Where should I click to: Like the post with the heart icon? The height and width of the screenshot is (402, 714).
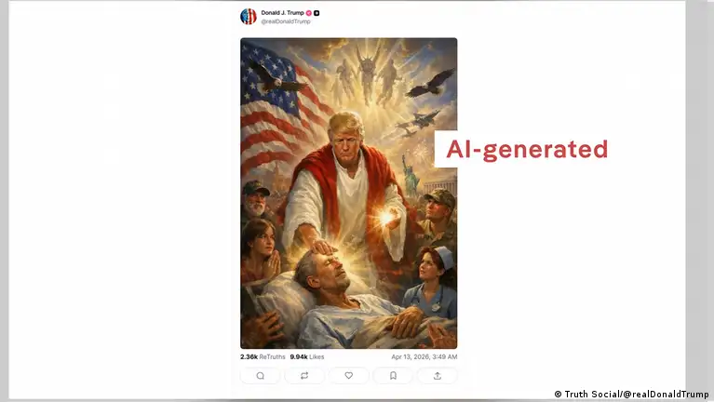[x=348, y=376]
